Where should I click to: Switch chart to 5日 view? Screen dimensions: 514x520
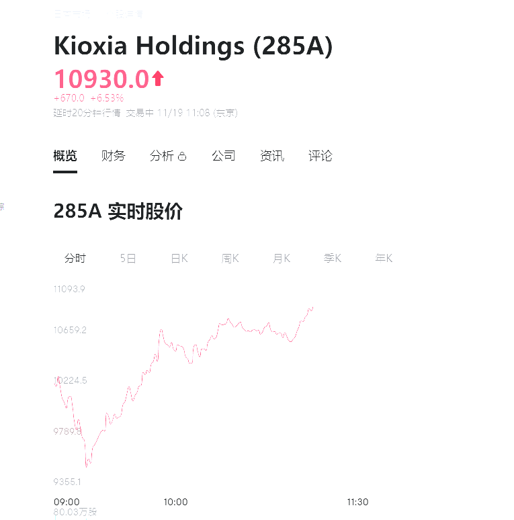click(128, 259)
